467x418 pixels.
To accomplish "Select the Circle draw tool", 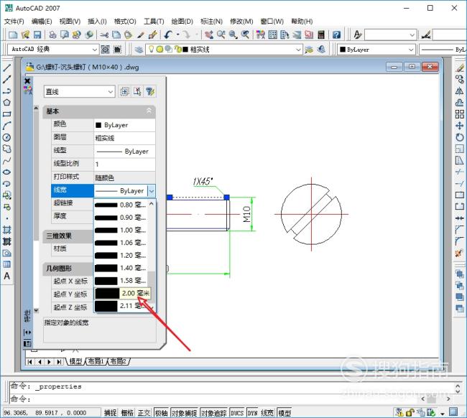I will (x=7, y=138).
